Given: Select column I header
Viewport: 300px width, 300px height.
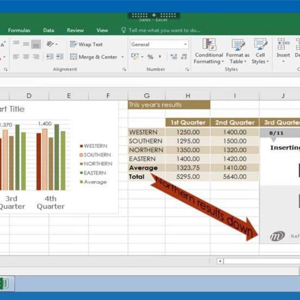Looking at the screenshot, I should [235, 95].
